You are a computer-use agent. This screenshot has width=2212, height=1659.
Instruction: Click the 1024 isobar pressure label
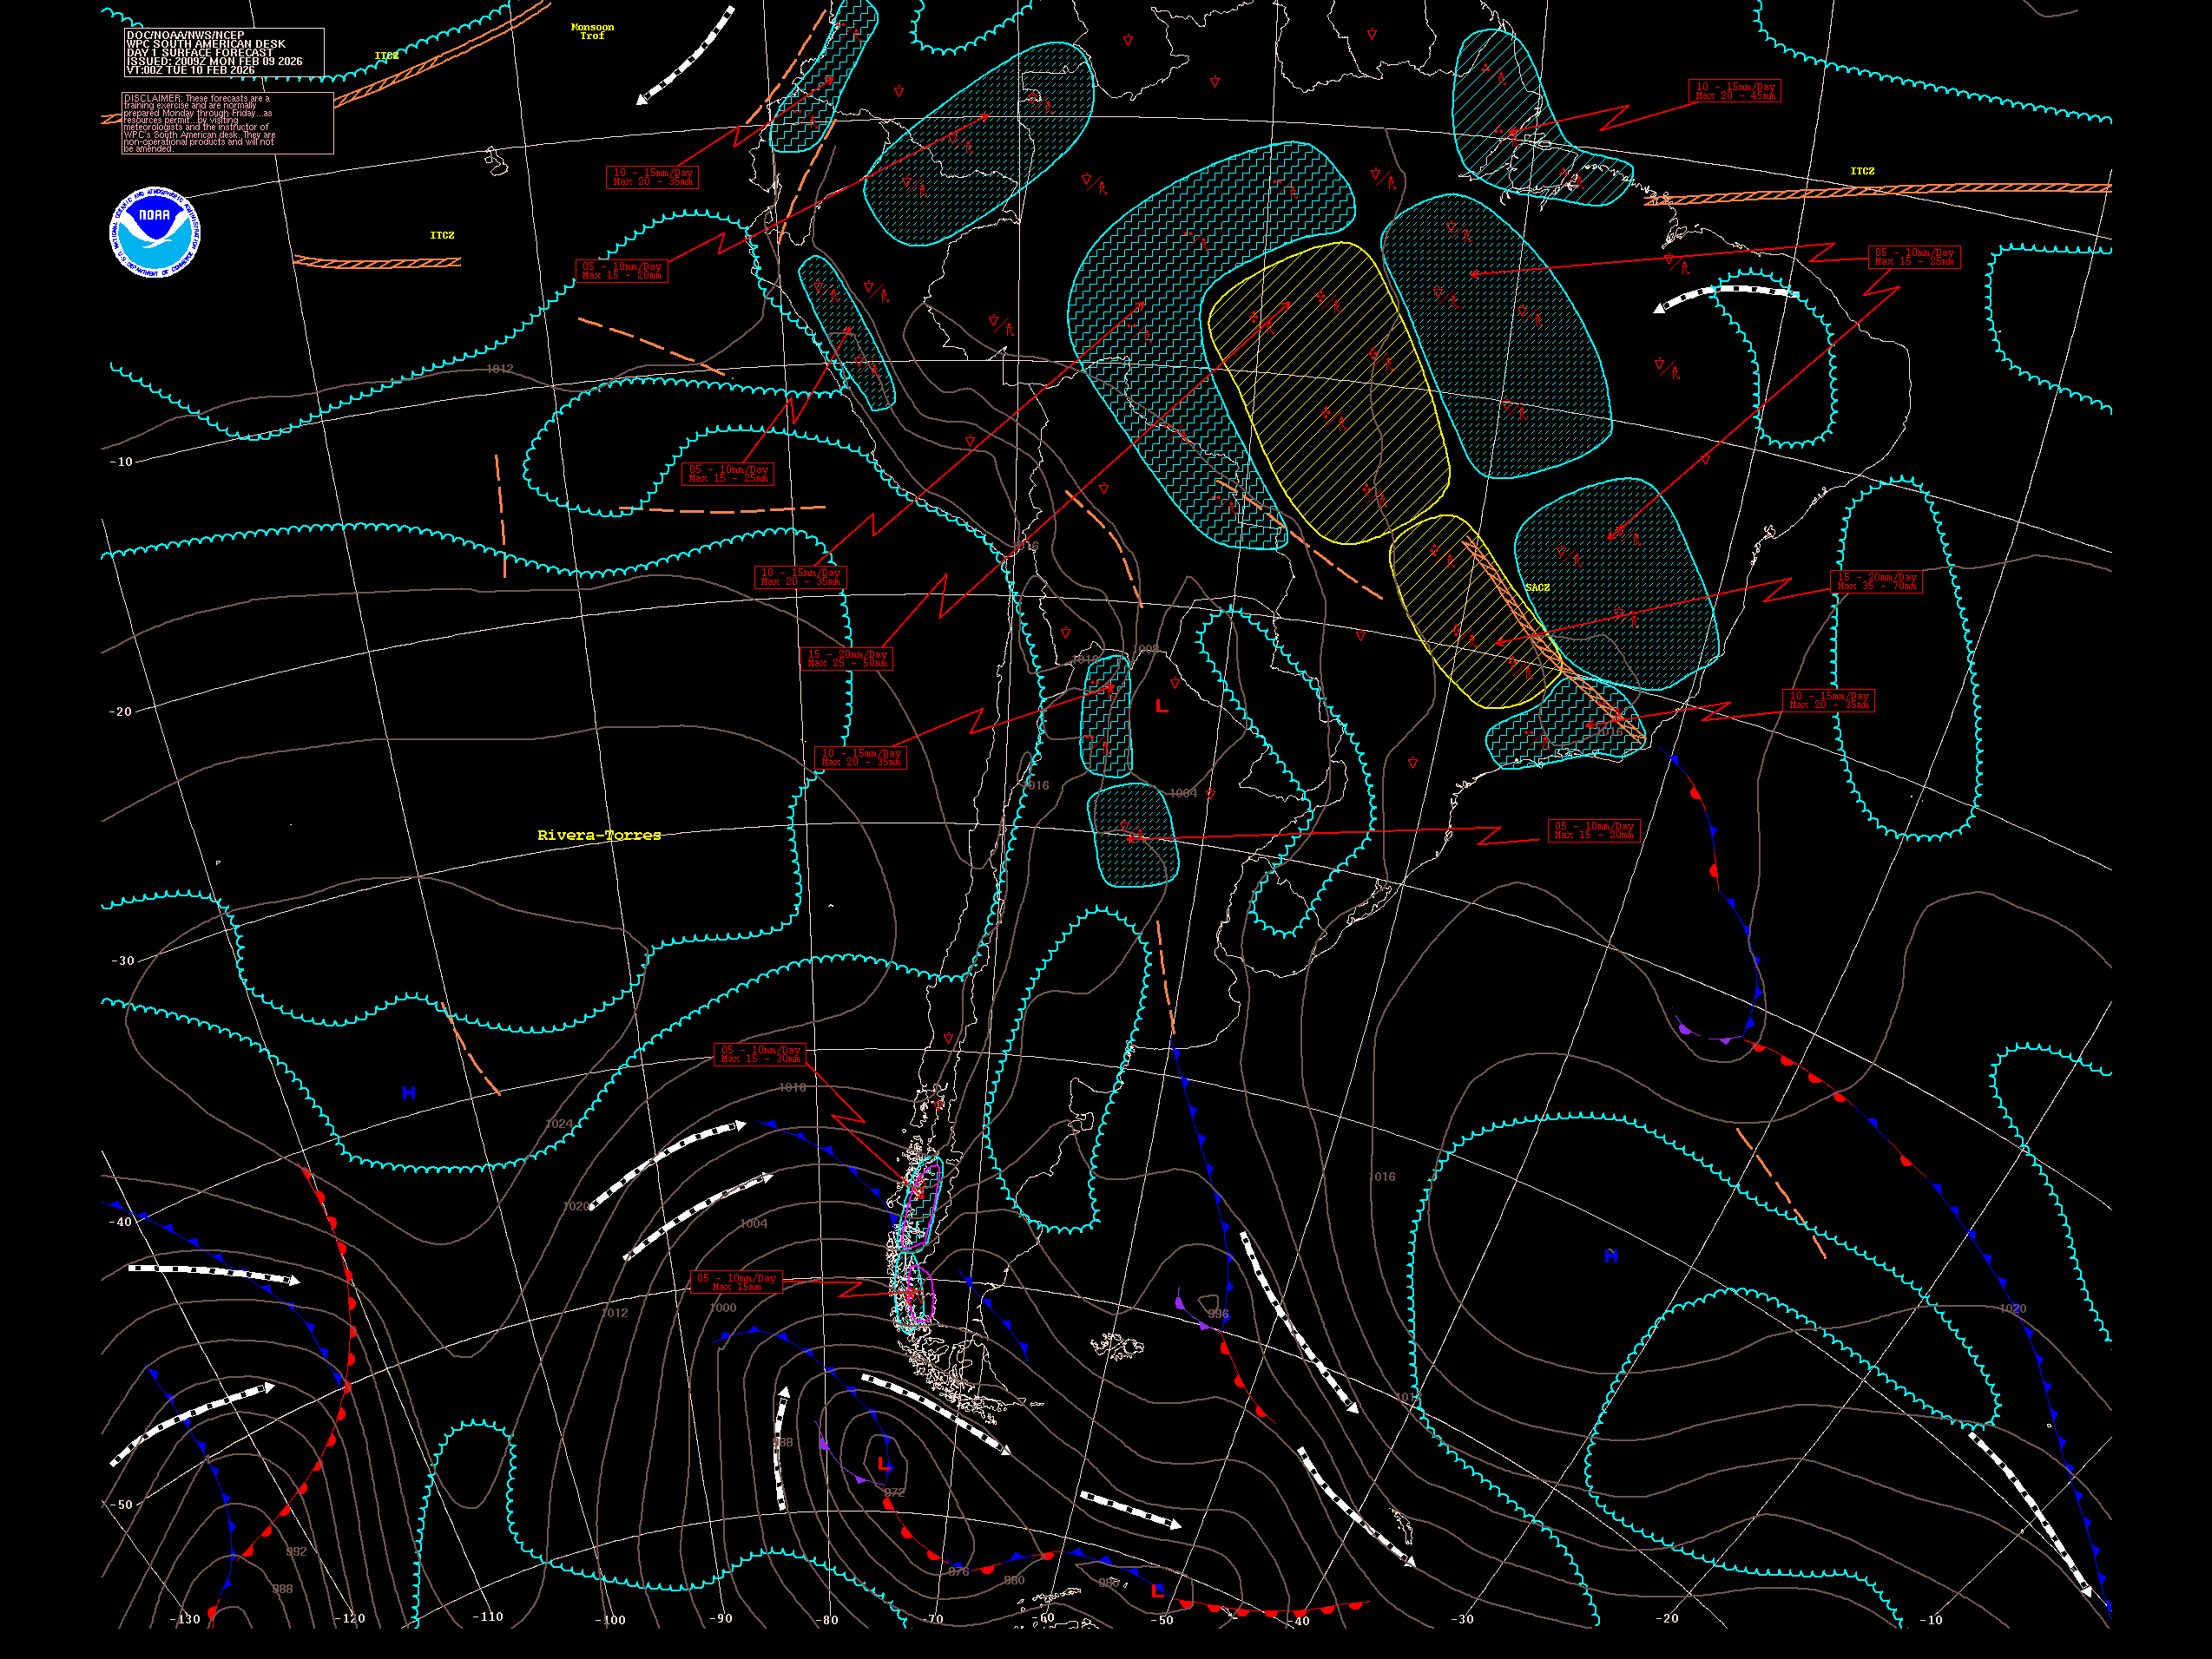coord(559,1125)
